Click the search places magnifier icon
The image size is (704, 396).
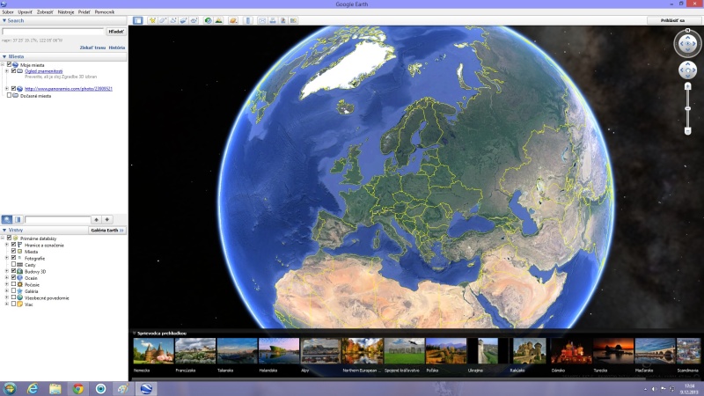click(7, 219)
